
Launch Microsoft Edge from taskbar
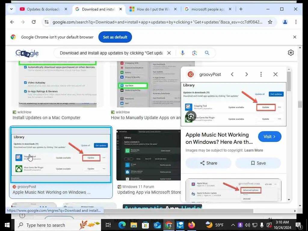coord(122,225)
